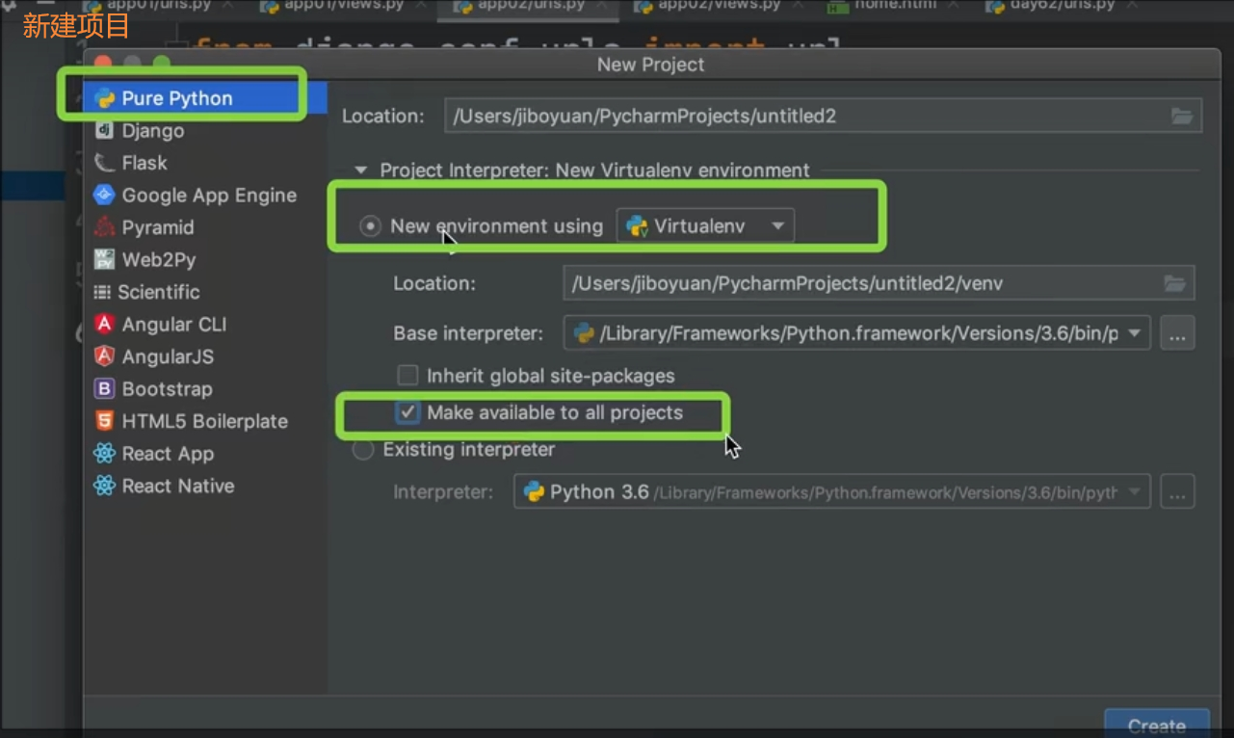Browse folder for venv Location
Viewport: 1234px width, 738px height.
[x=1174, y=283]
